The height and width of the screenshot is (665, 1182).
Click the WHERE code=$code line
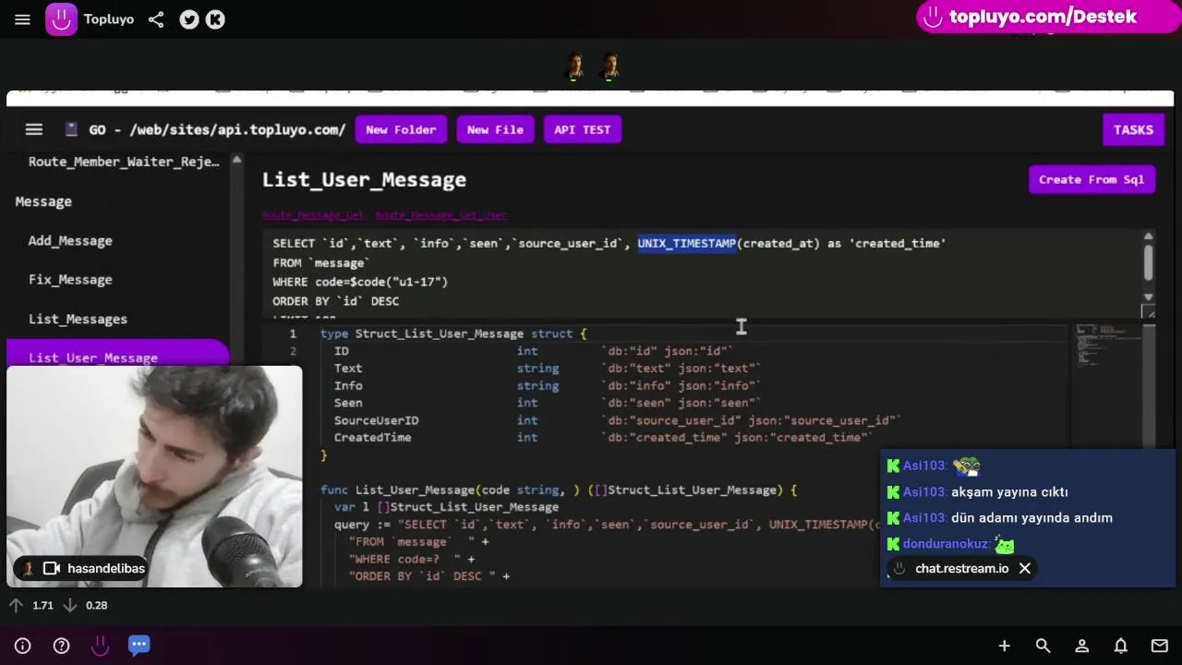coord(360,282)
